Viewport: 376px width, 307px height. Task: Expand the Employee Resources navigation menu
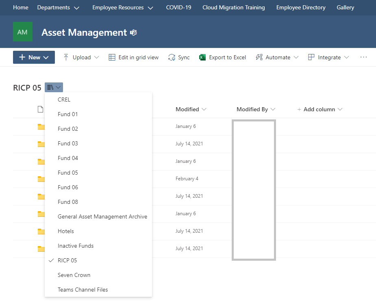click(x=122, y=7)
